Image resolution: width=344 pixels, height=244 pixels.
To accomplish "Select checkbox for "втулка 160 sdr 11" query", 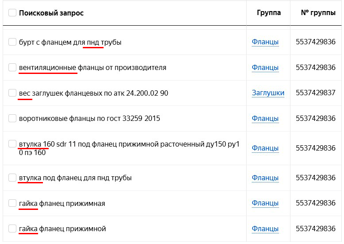I will pyautogui.click(x=12, y=144).
